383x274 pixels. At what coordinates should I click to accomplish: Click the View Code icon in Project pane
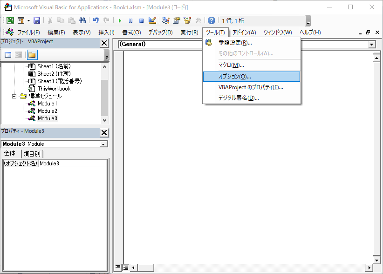tap(8, 55)
